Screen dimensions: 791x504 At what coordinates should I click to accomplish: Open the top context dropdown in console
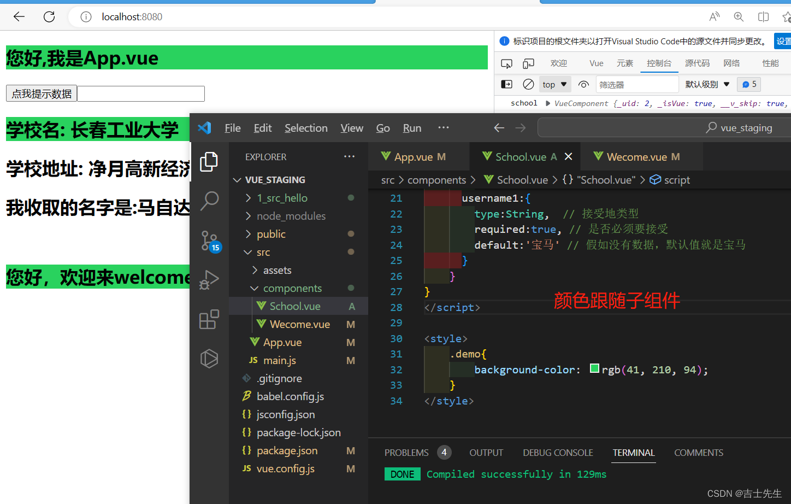pyautogui.click(x=555, y=84)
